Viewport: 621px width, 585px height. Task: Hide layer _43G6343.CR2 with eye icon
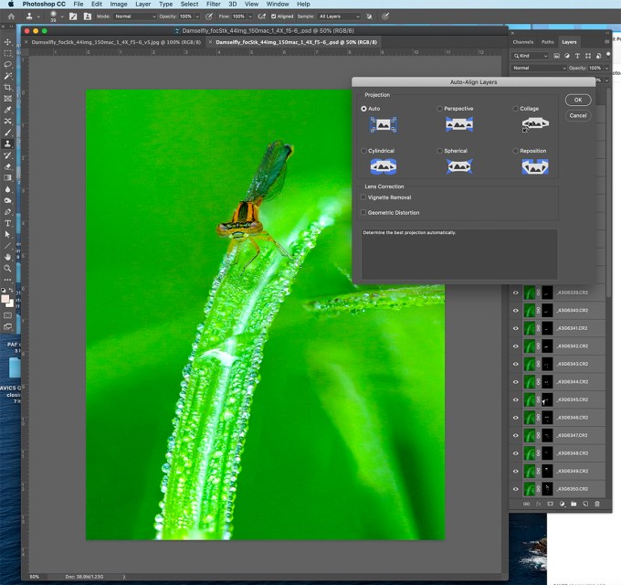coord(515,364)
